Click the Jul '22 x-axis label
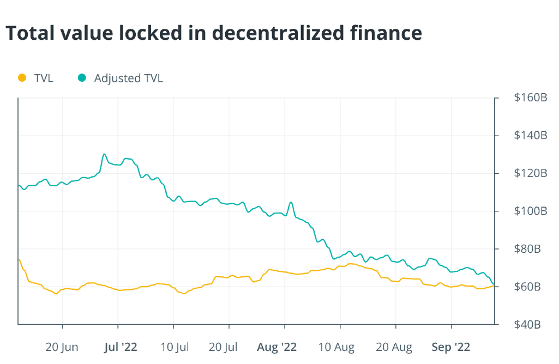559x364 pixels. pyautogui.click(x=121, y=347)
